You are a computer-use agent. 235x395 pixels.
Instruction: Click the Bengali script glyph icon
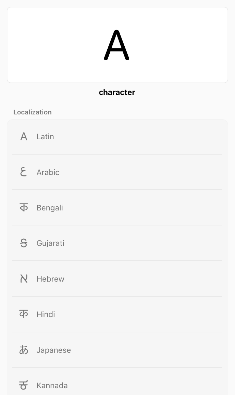[x=23, y=207]
